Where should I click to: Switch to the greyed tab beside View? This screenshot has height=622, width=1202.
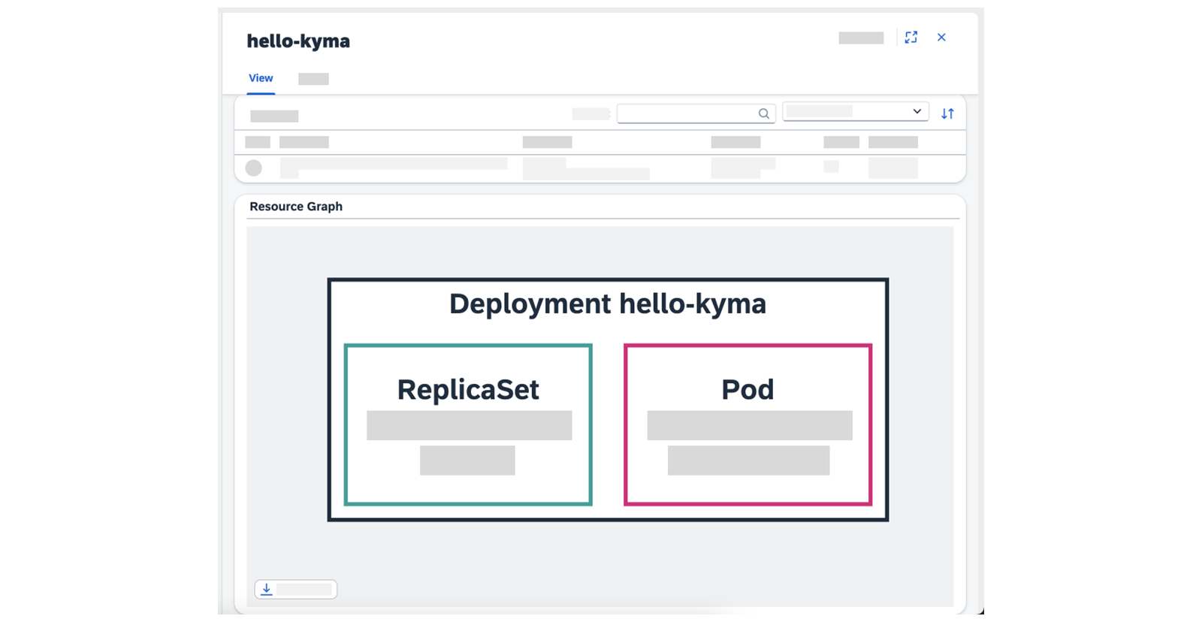click(313, 79)
